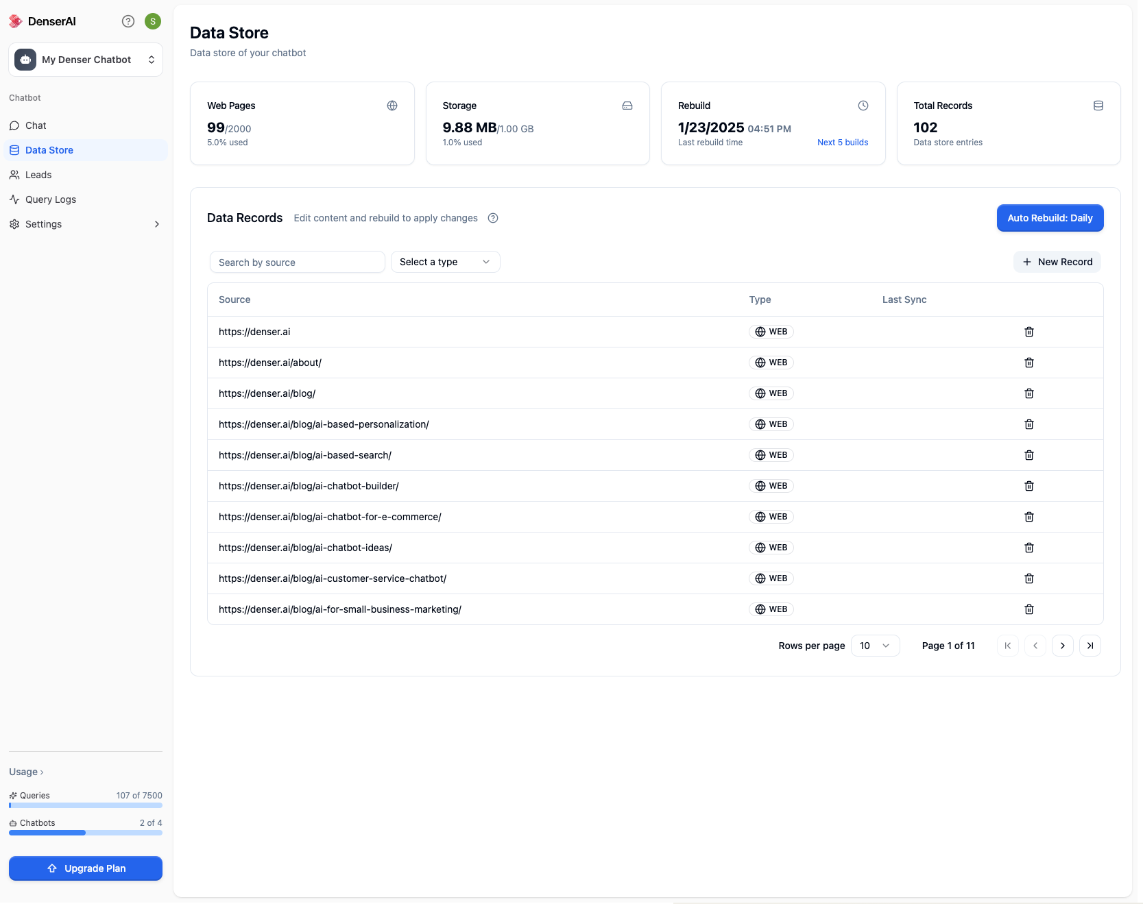The width and height of the screenshot is (1143, 904).
Task: Go to the next page of records
Action: click(1063, 646)
